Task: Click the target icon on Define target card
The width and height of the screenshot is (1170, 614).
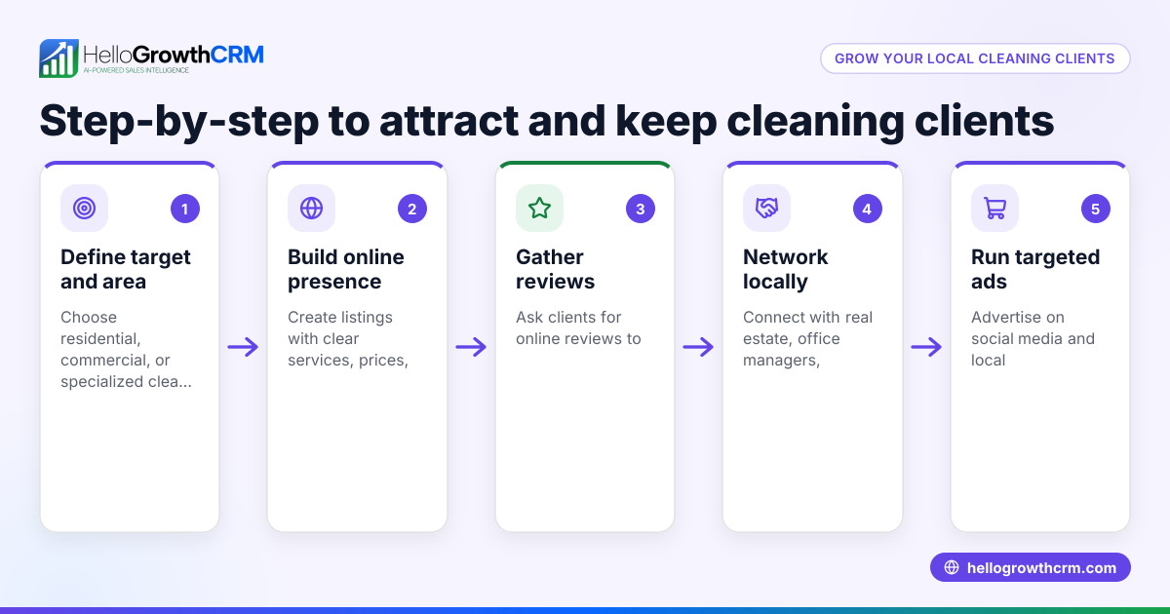Action: pyautogui.click(x=84, y=209)
